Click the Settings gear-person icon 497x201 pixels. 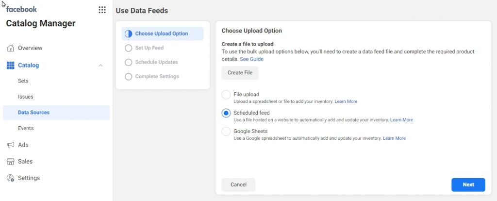tap(11, 178)
